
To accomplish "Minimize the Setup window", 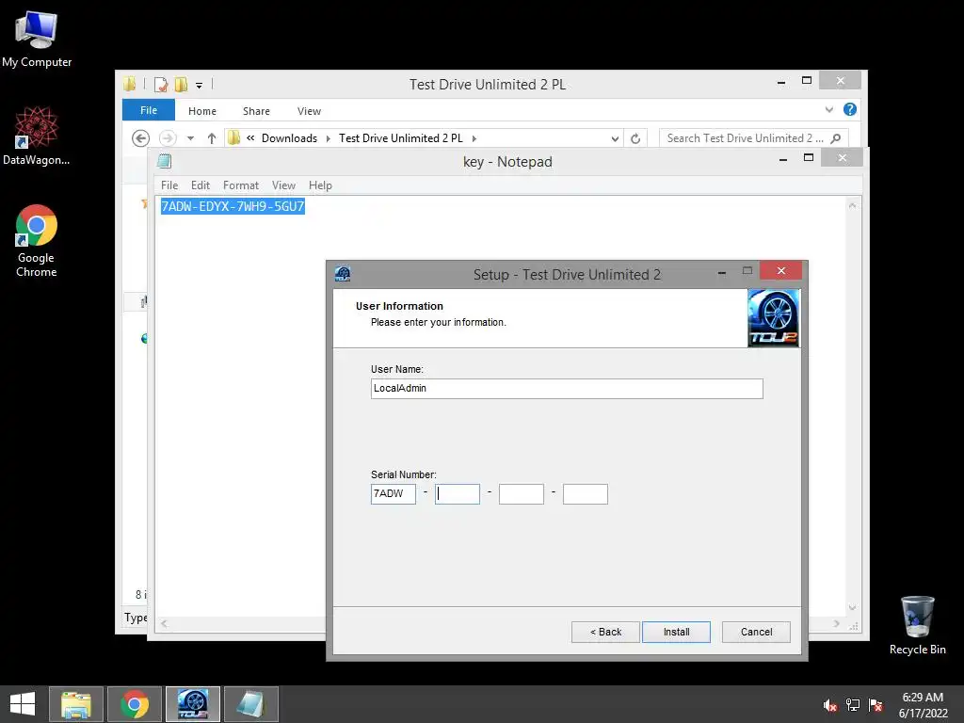I will click(x=722, y=272).
